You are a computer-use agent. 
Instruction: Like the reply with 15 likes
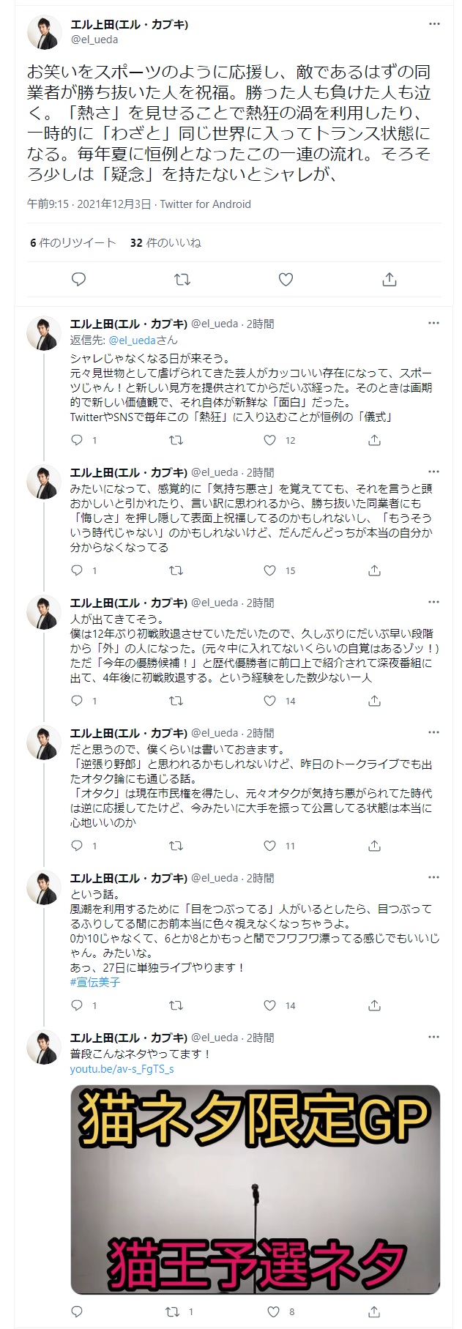(270, 570)
